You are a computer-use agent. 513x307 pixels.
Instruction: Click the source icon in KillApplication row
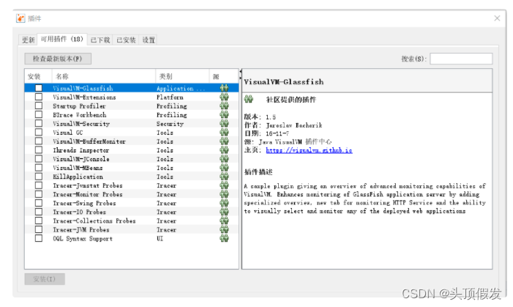pos(224,177)
